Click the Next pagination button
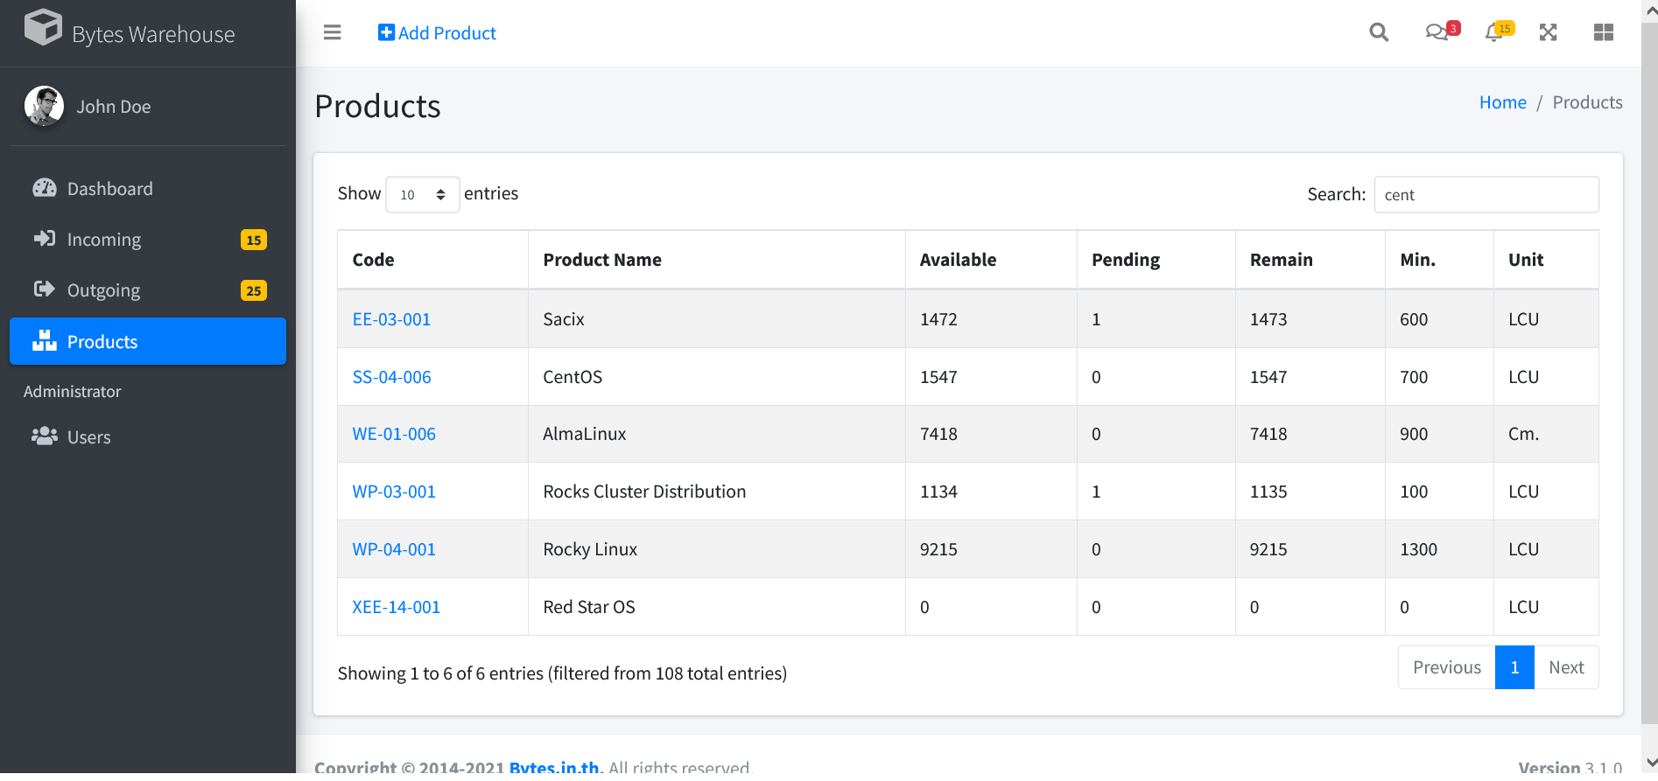Image resolution: width=1658 pixels, height=781 pixels. point(1566,667)
